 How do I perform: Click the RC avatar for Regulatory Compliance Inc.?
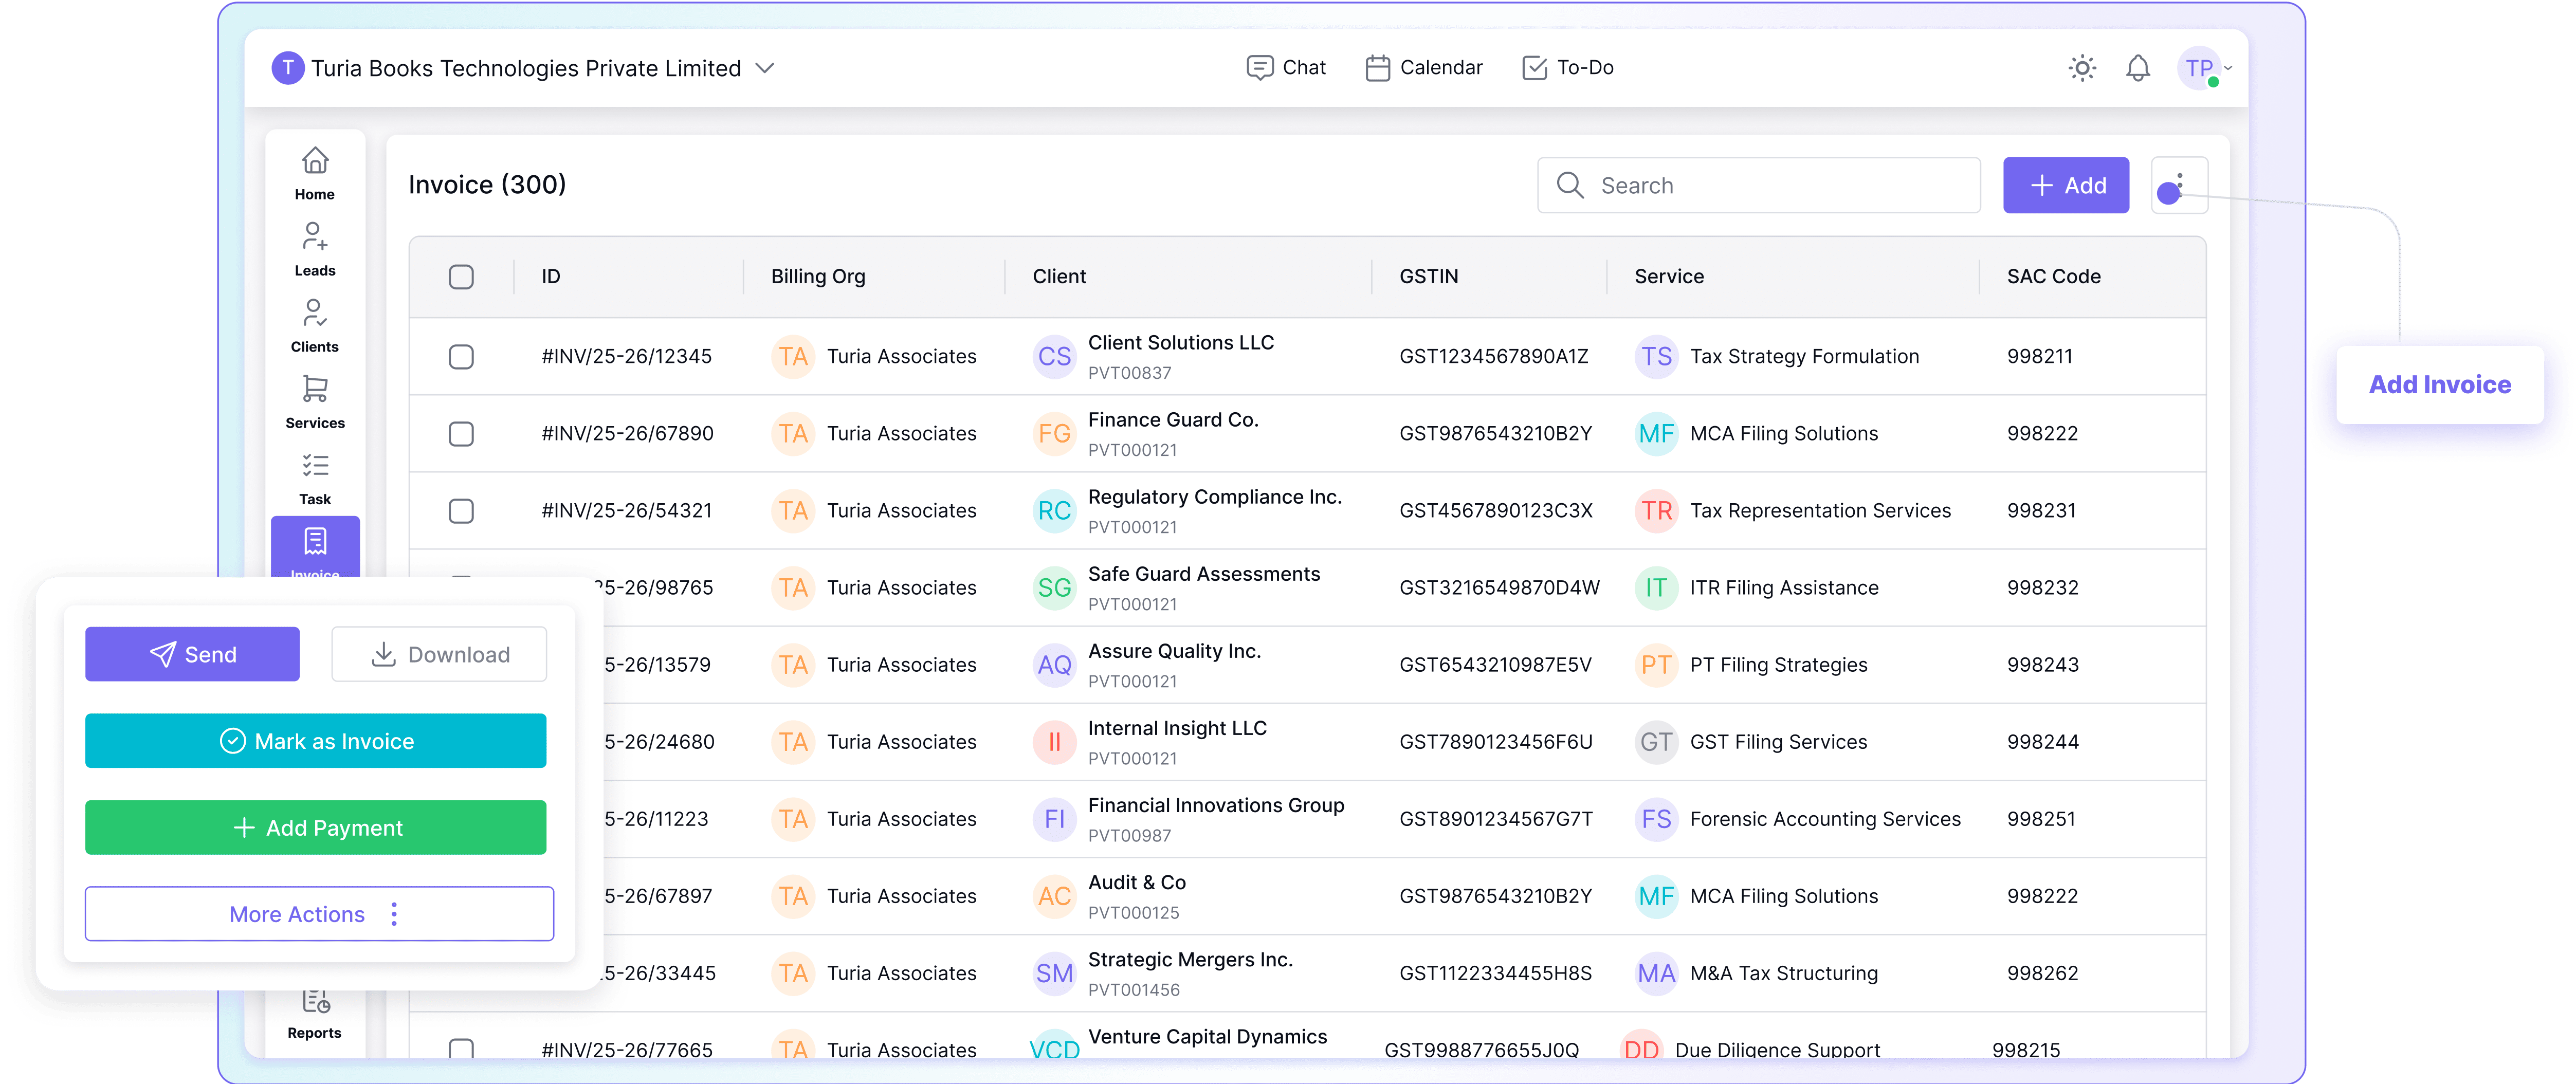tap(1054, 511)
